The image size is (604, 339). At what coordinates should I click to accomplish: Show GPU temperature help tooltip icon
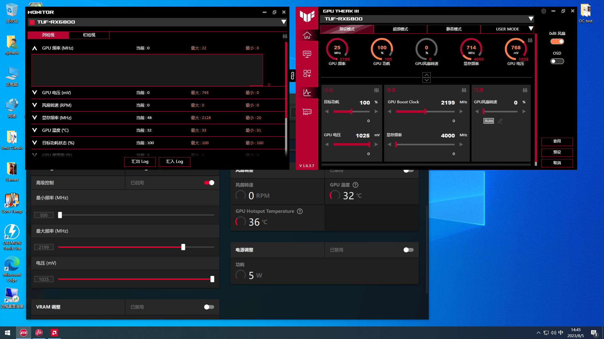point(355,185)
